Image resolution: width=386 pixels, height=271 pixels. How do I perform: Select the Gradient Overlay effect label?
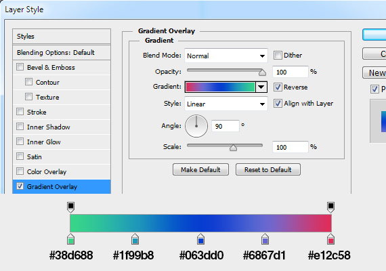52,187
